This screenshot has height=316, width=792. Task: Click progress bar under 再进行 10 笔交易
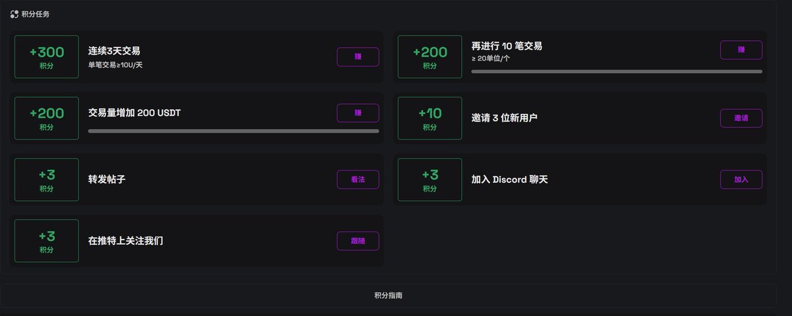(x=616, y=71)
